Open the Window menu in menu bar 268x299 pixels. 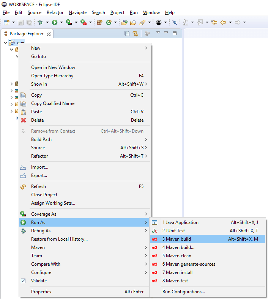coord(151,13)
